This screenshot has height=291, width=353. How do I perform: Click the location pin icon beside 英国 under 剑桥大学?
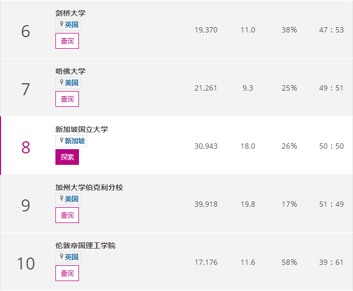point(61,25)
